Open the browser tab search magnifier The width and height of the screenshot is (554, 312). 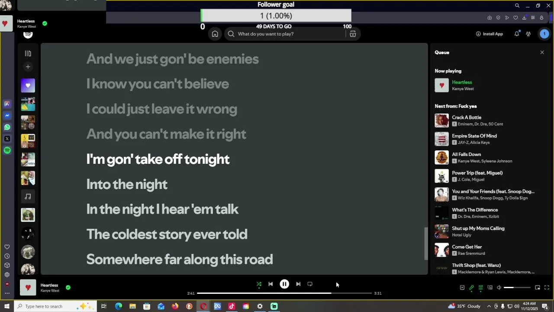click(x=517, y=6)
